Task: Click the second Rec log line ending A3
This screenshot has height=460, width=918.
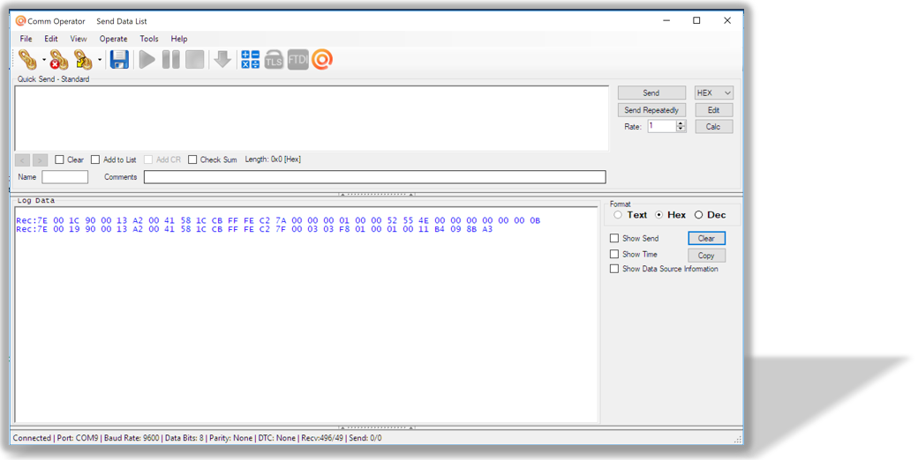Action: pyautogui.click(x=254, y=229)
